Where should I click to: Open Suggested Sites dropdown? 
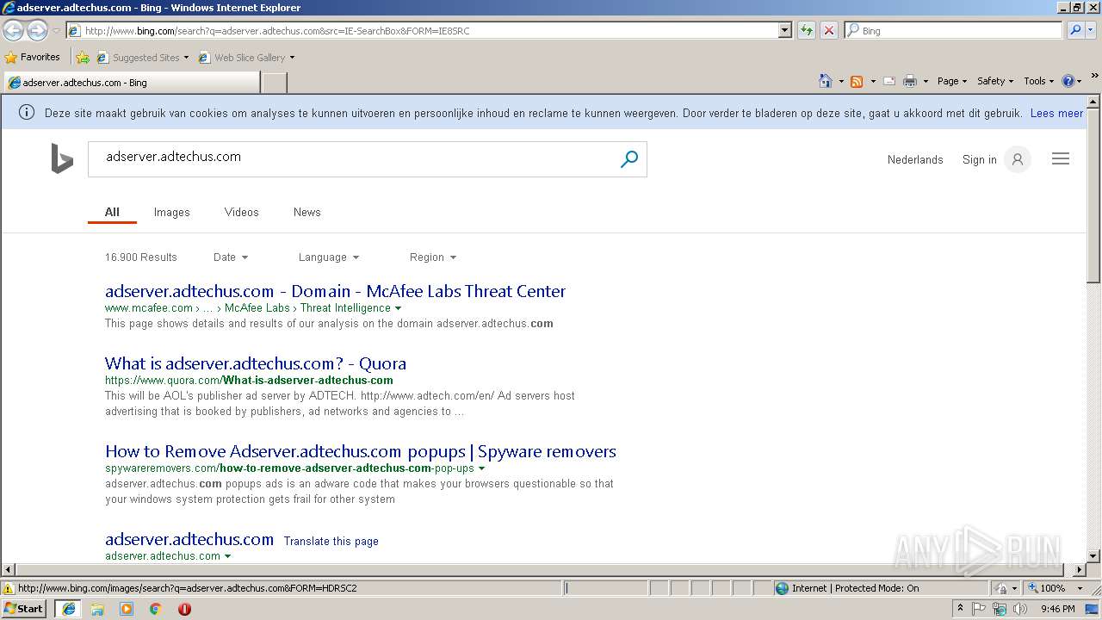tap(186, 58)
